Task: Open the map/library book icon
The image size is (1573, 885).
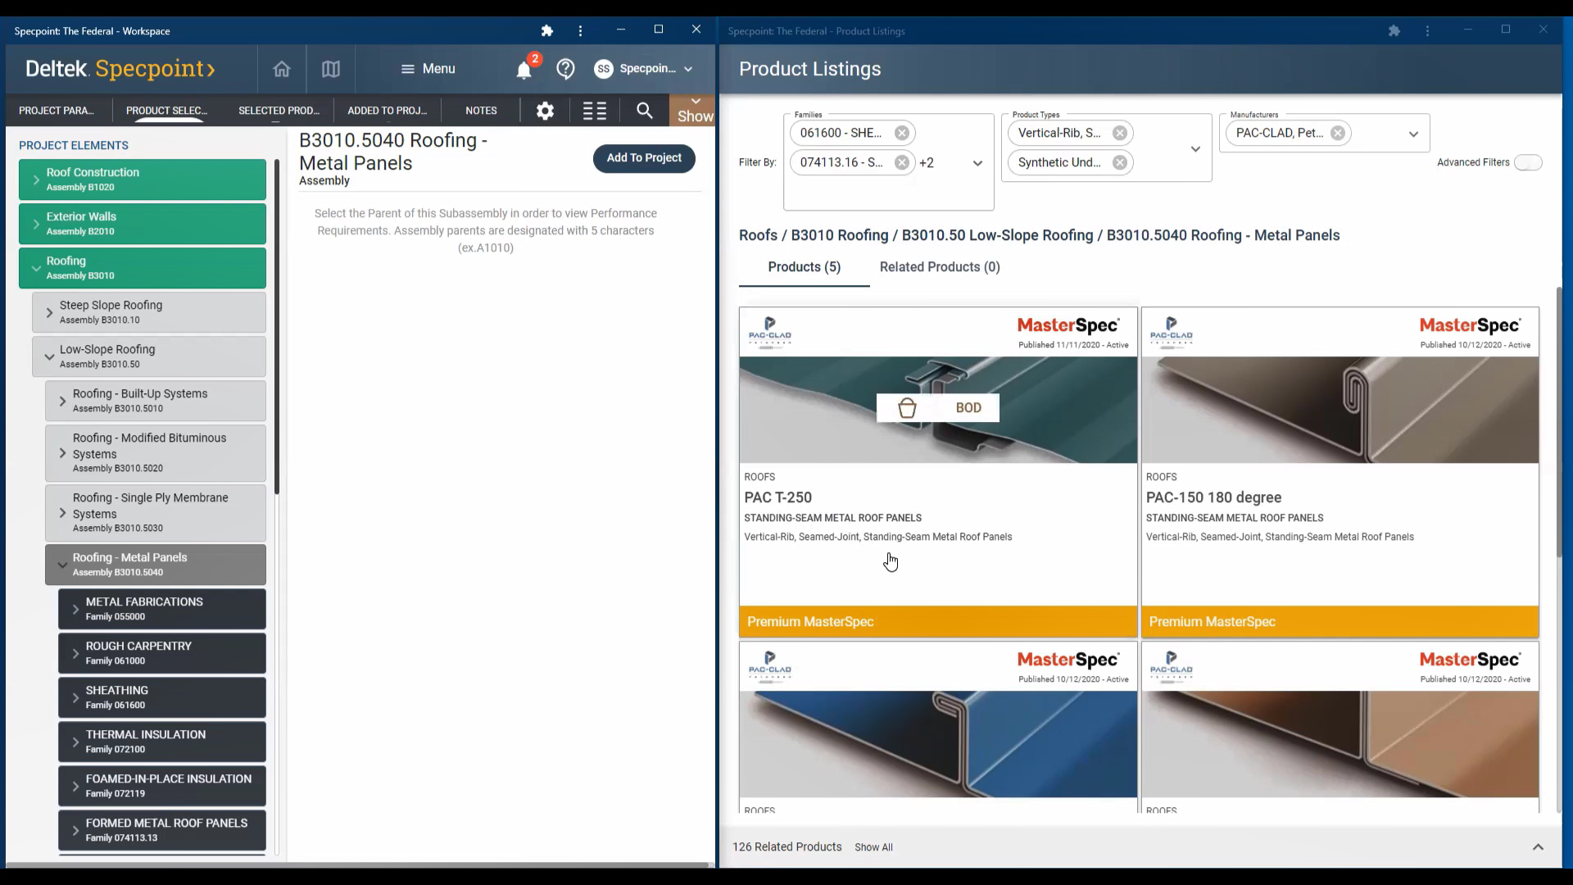Action: click(330, 69)
